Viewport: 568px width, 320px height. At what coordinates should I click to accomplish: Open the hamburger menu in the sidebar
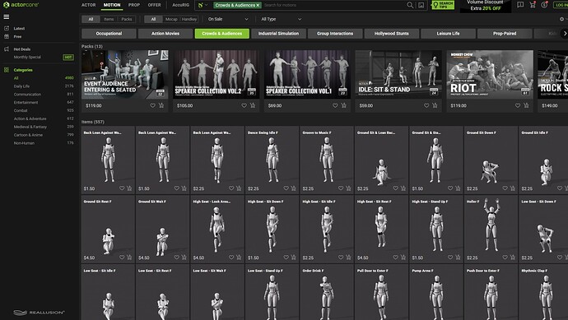[x=6, y=16]
